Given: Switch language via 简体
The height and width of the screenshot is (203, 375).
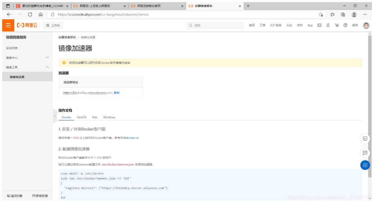Looking at the screenshot, I should [355, 25].
